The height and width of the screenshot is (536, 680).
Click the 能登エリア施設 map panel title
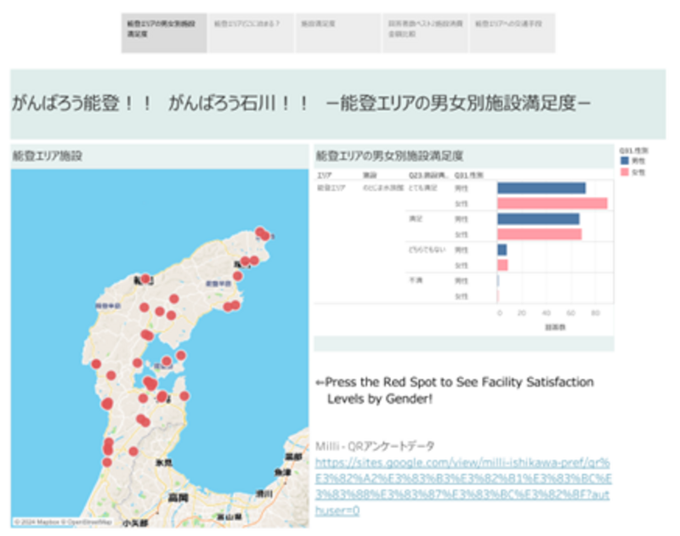point(48,156)
